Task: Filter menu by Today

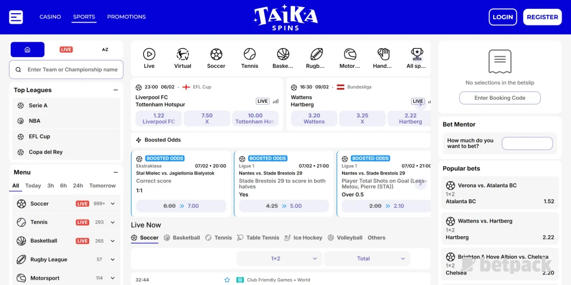Action: 33,186
